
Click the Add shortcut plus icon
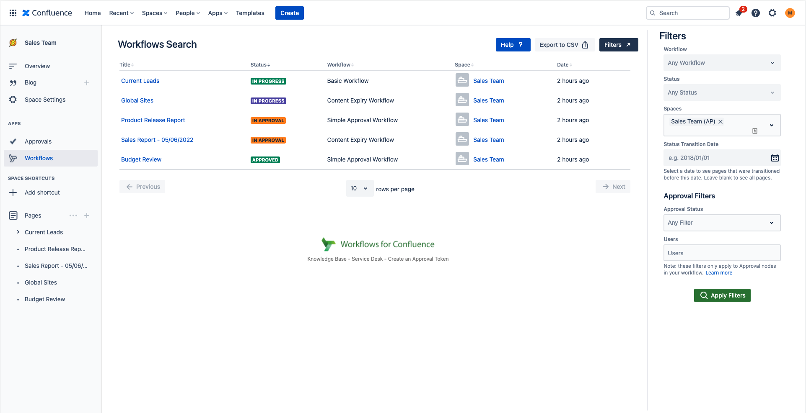(x=13, y=192)
